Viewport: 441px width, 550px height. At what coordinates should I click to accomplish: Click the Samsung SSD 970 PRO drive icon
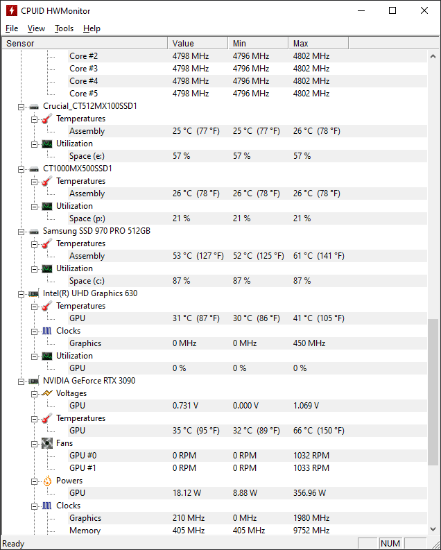coord(34,232)
